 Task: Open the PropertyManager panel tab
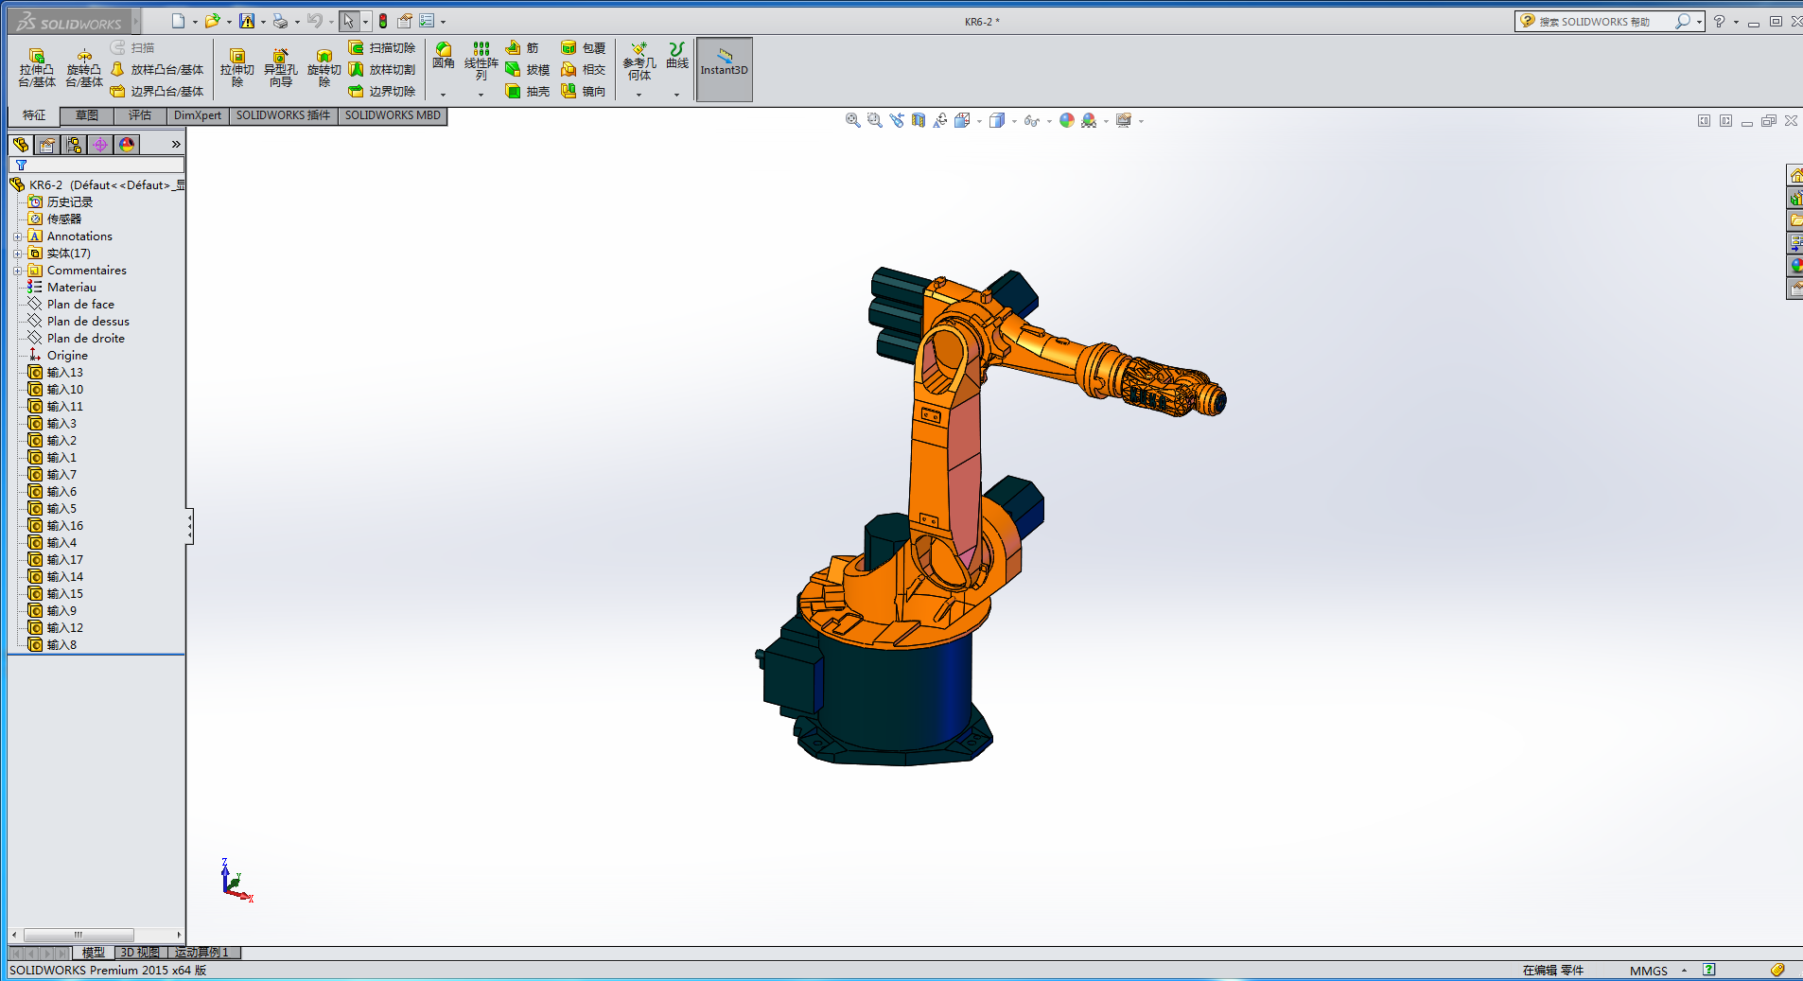click(47, 145)
